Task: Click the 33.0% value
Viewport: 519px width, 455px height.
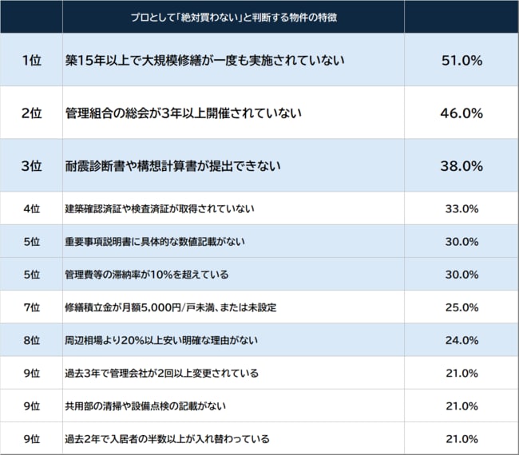Action: pos(461,209)
